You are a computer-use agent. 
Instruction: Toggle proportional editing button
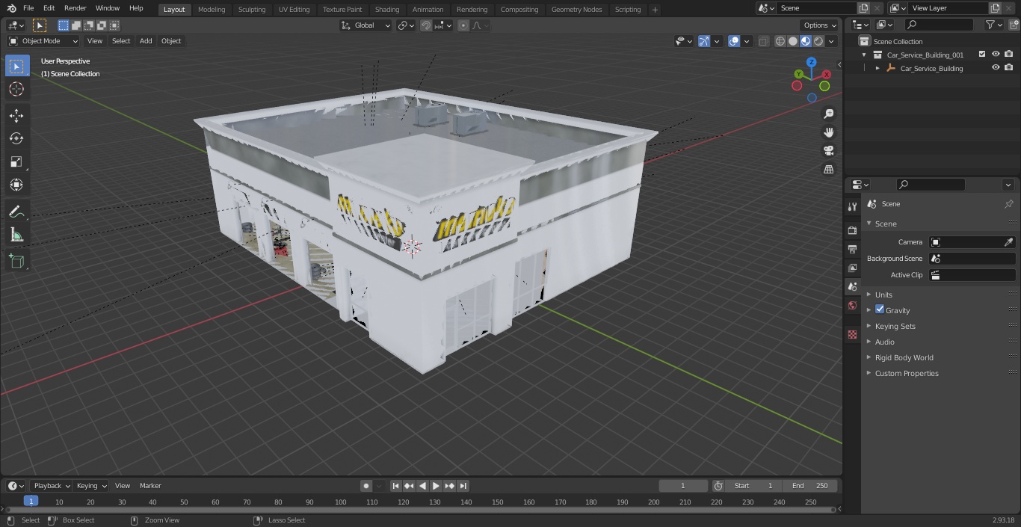pyautogui.click(x=463, y=25)
